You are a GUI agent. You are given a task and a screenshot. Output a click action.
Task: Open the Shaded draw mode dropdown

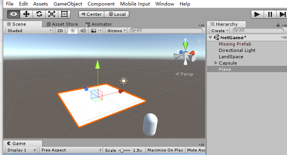tap(29, 31)
